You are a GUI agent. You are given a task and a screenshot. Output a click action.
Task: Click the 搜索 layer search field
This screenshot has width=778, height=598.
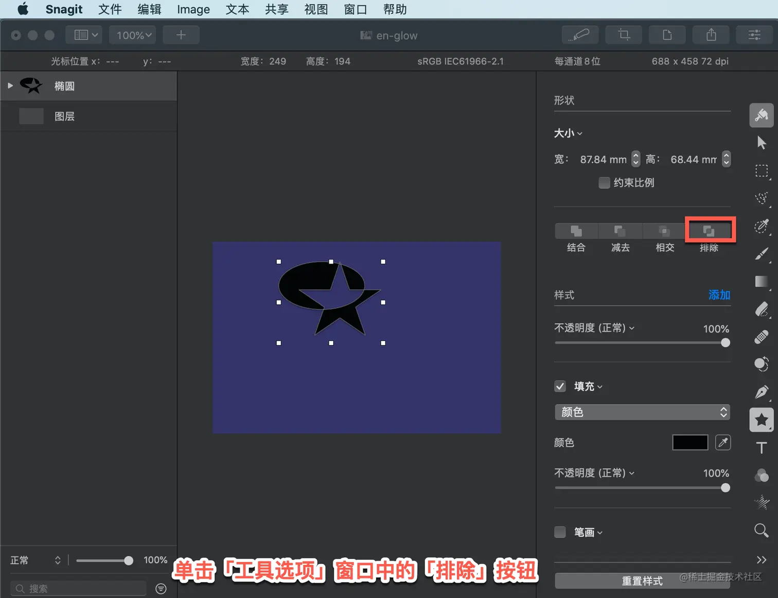pos(78,589)
